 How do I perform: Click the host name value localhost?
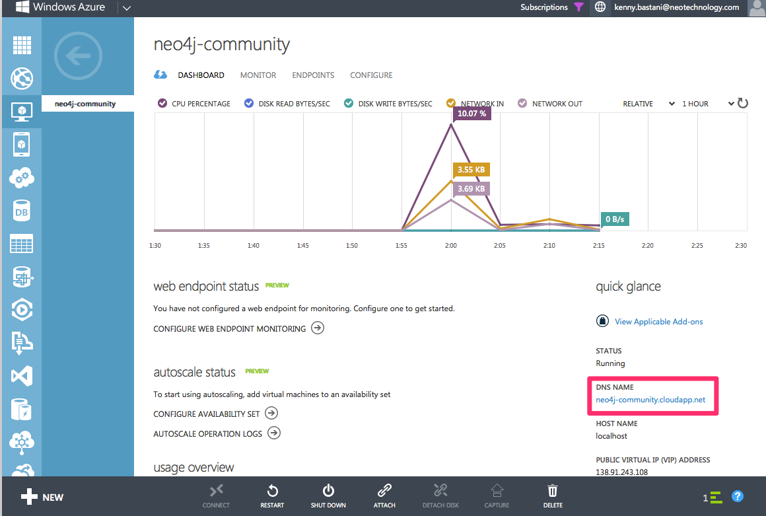coord(611,436)
